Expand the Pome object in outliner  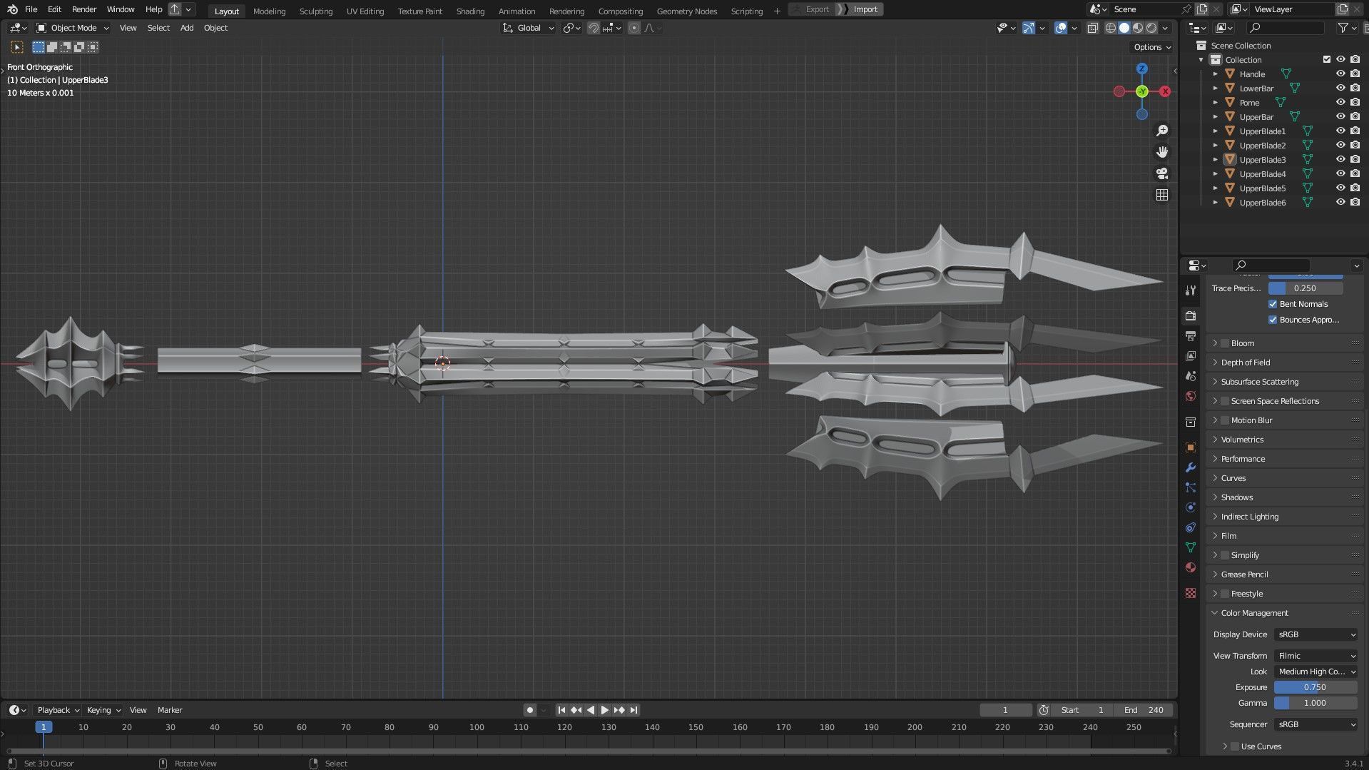[1216, 102]
